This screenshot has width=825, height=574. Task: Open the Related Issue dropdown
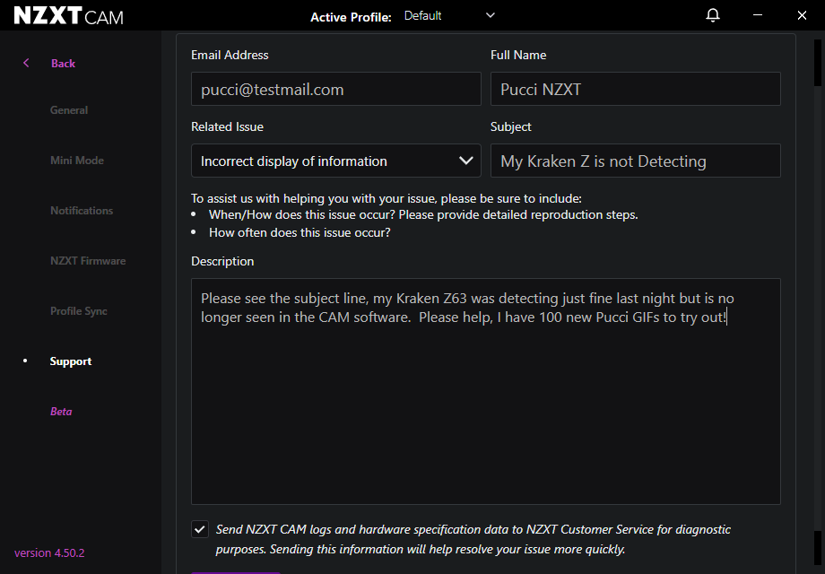click(x=335, y=161)
